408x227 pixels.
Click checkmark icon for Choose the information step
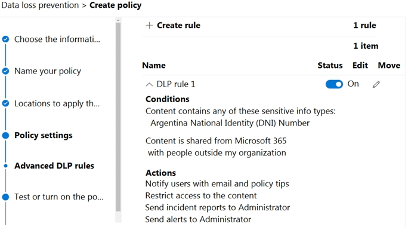click(5, 39)
